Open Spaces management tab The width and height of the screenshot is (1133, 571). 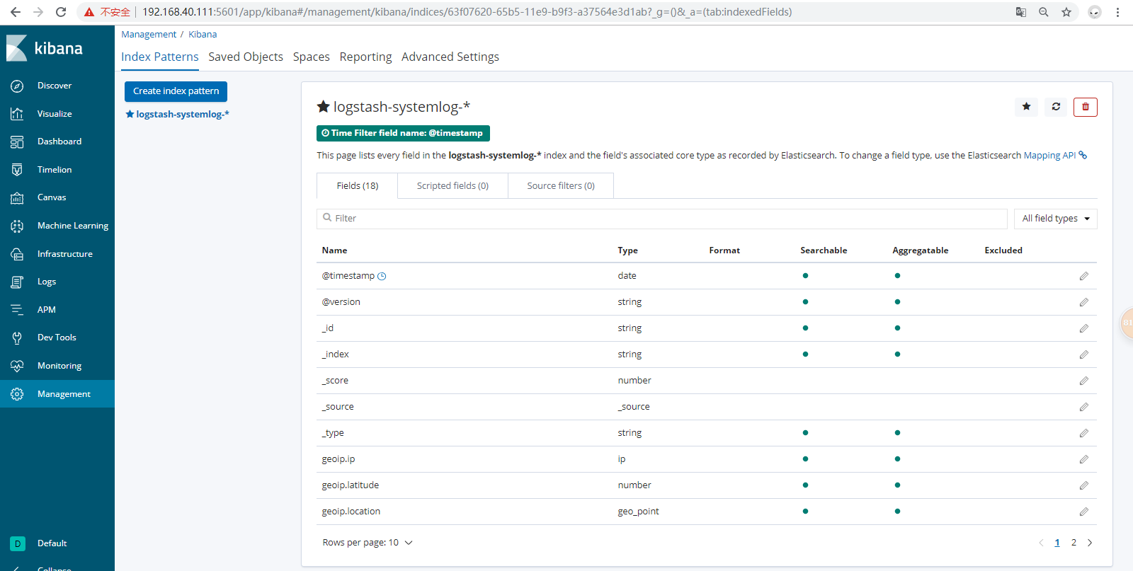[x=312, y=57]
